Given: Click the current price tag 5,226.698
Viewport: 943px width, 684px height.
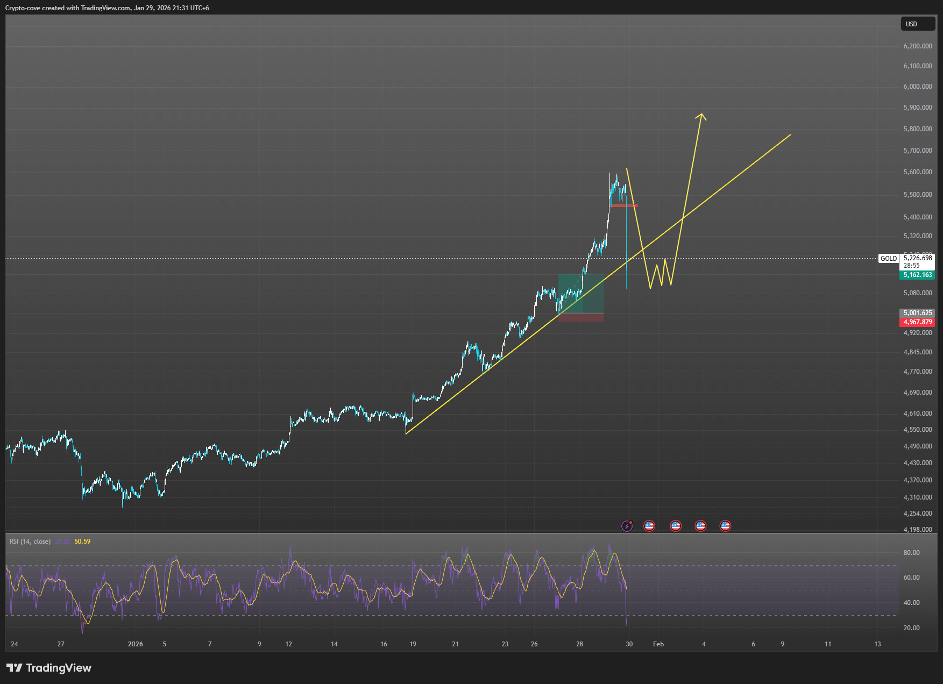Looking at the screenshot, I should (x=918, y=258).
